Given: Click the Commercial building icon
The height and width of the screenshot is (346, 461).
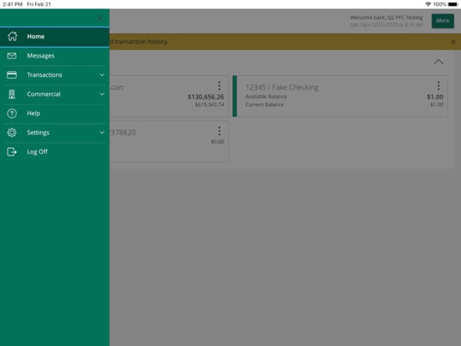Looking at the screenshot, I should coord(12,94).
